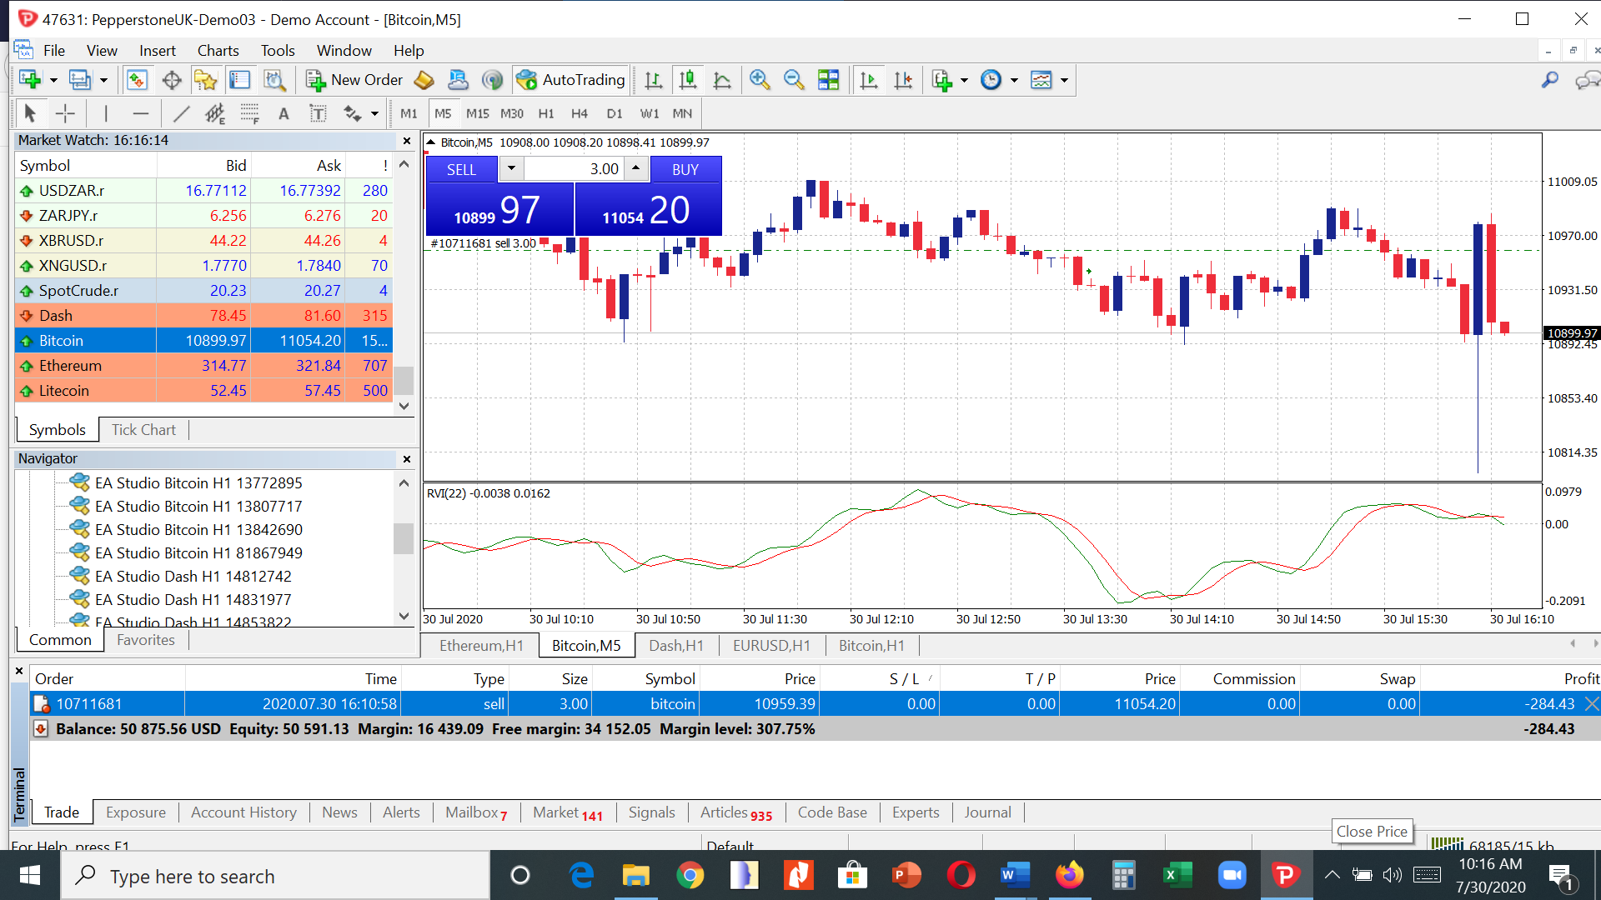Click the New Chart toolbar icon
The height and width of the screenshot is (900, 1601).
[30, 80]
